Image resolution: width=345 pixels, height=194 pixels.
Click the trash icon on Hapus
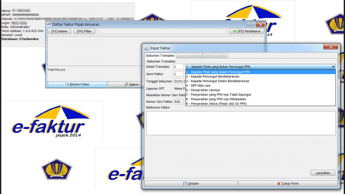pyautogui.click(x=127, y=84)
